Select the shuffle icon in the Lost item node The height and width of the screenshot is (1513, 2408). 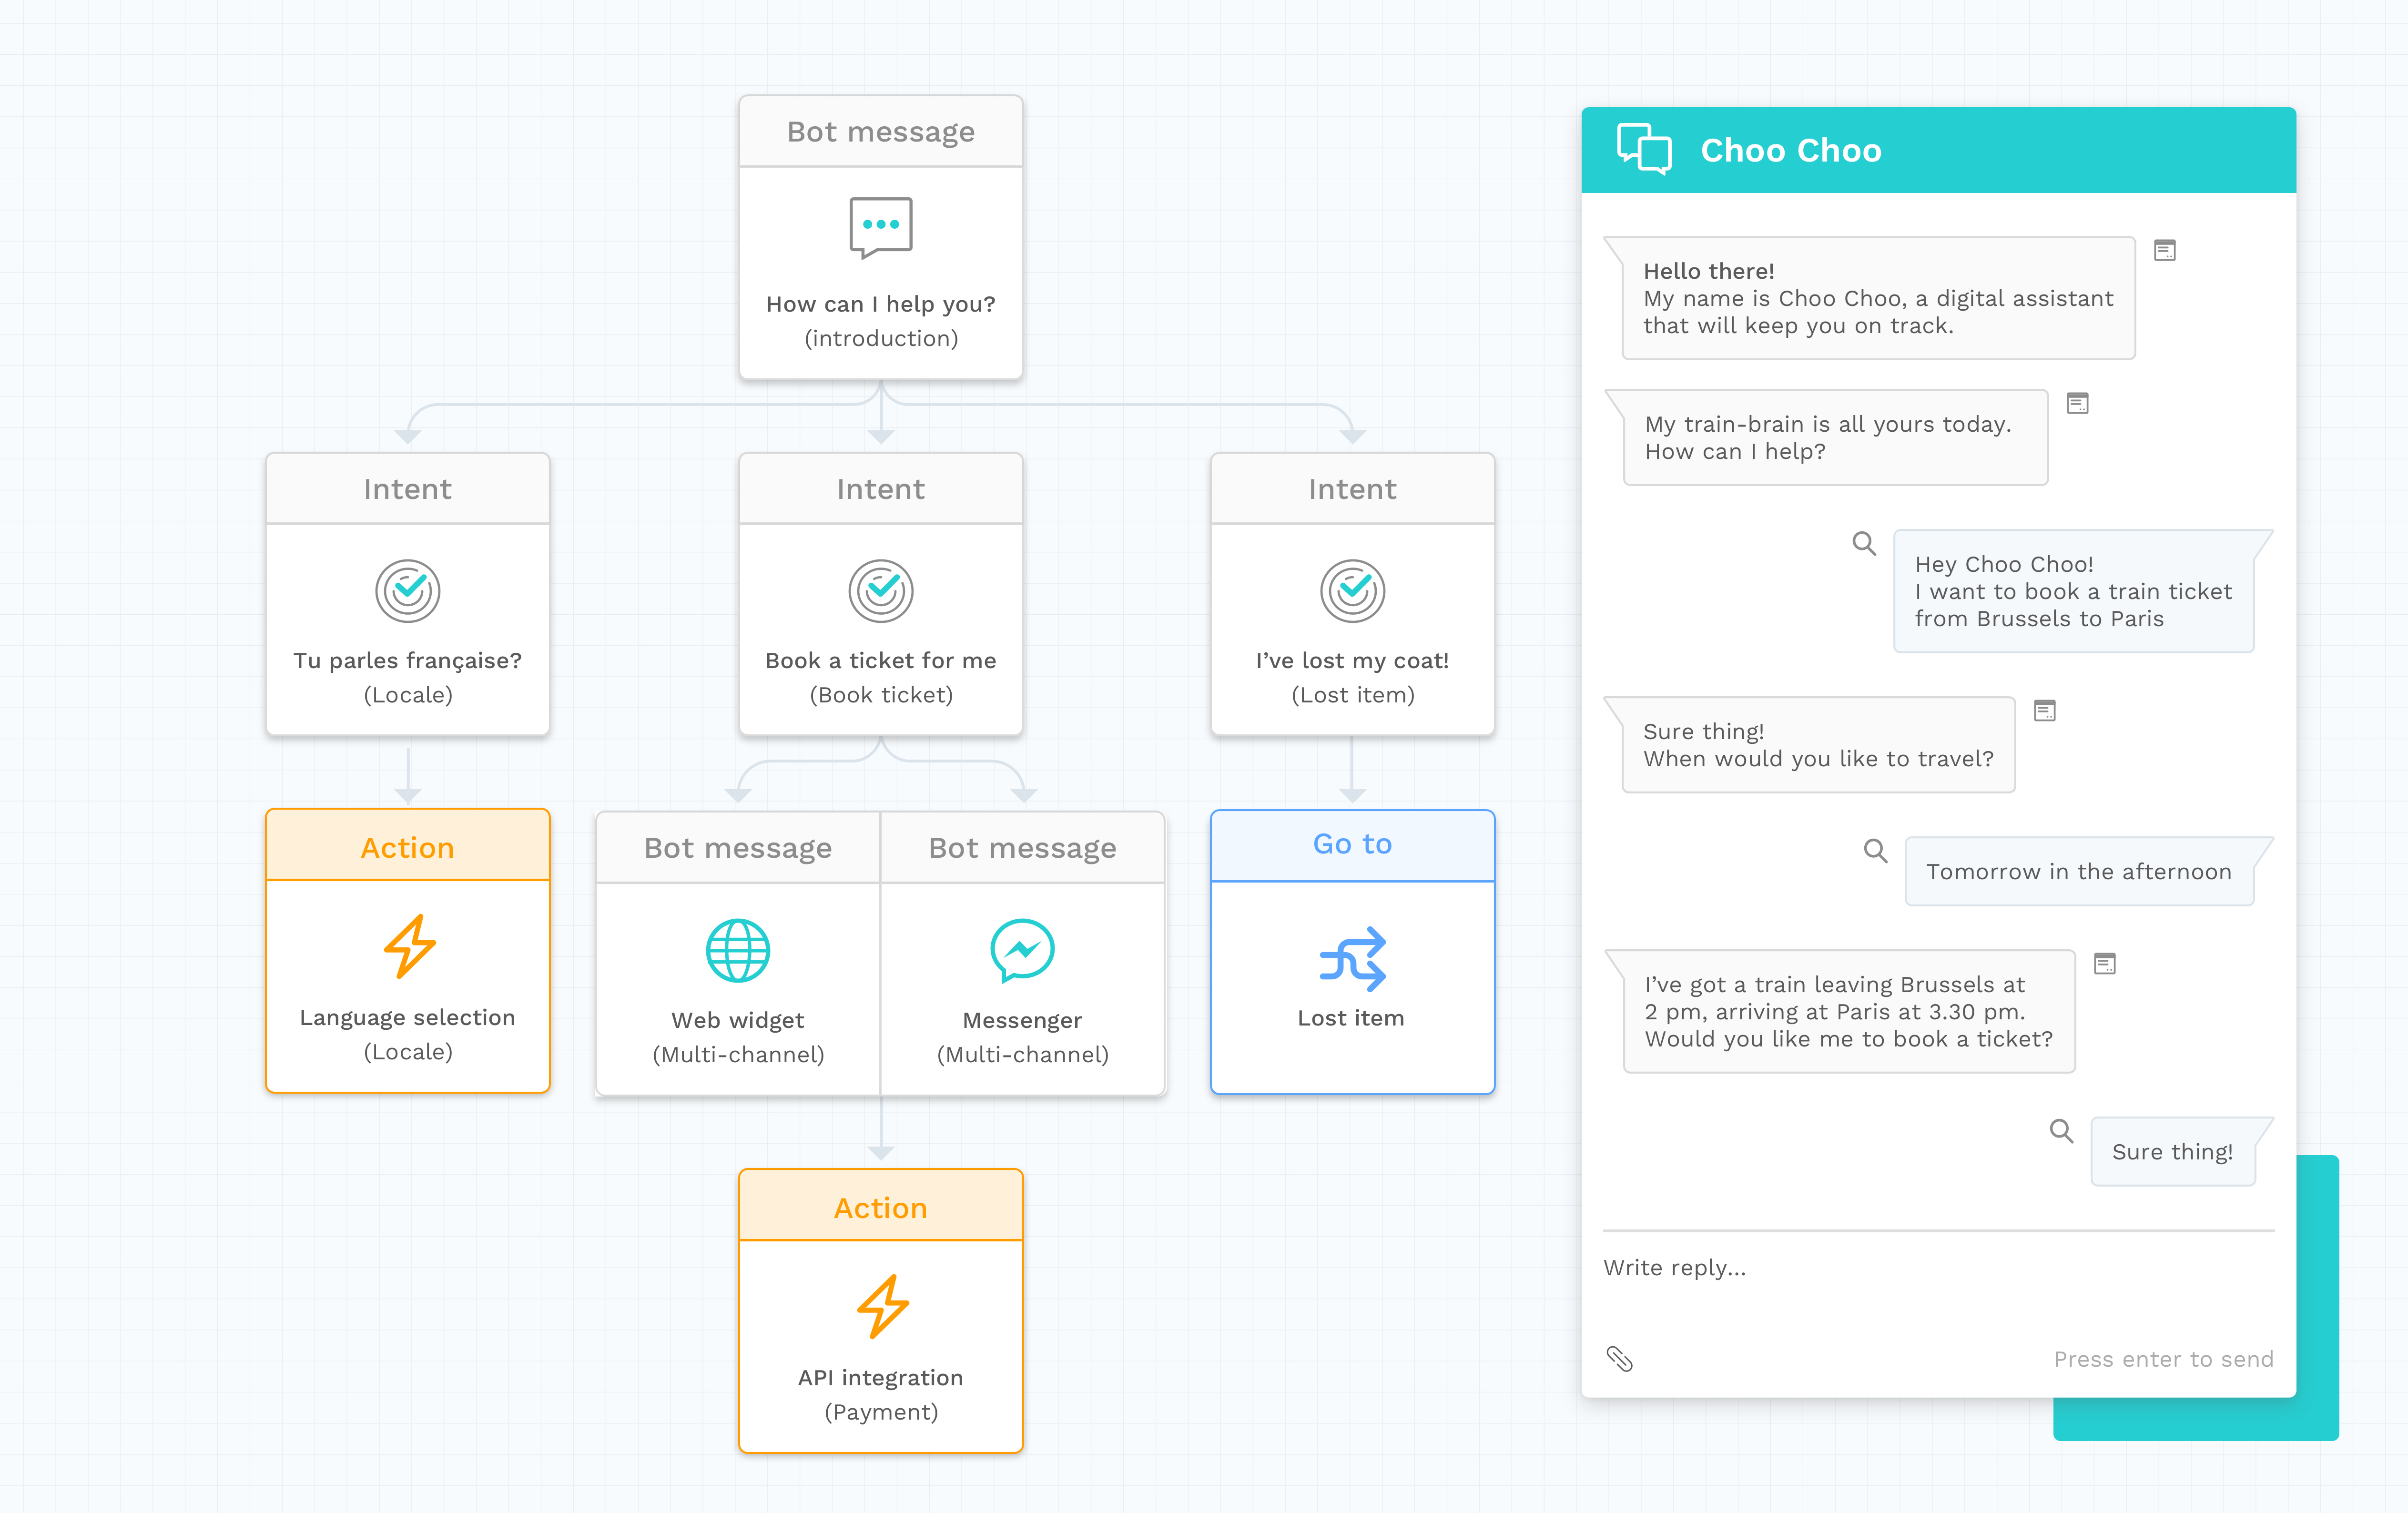1352,960
